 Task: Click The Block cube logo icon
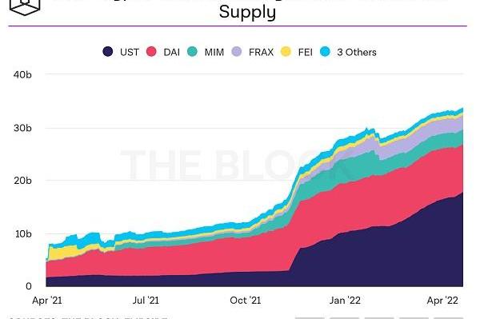point(25,6)
